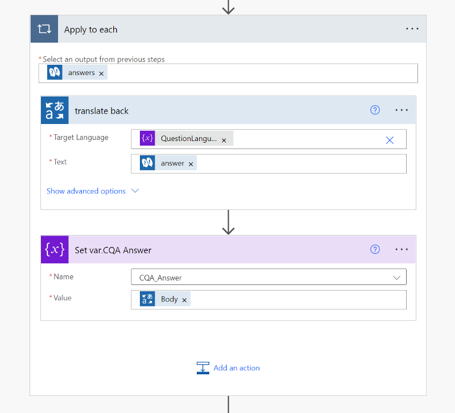Click the Set var.CQA Answer title
Screen dimensions: 455x413
[113, 250]
